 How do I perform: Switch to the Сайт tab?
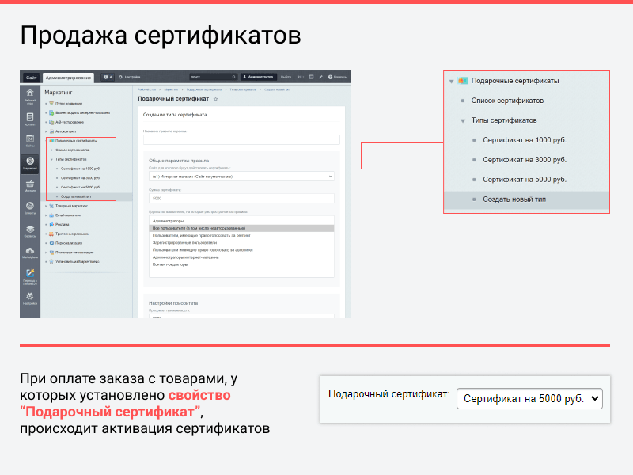tap(31, 77)
